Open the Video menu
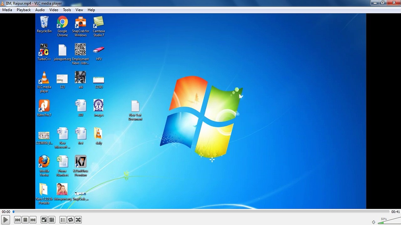The width and height of the screenshot is (401, 225). point(54,10)
